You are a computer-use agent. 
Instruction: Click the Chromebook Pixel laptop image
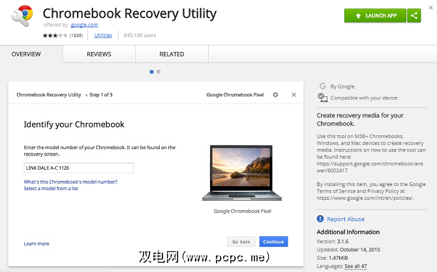click(x=242, y=173)
